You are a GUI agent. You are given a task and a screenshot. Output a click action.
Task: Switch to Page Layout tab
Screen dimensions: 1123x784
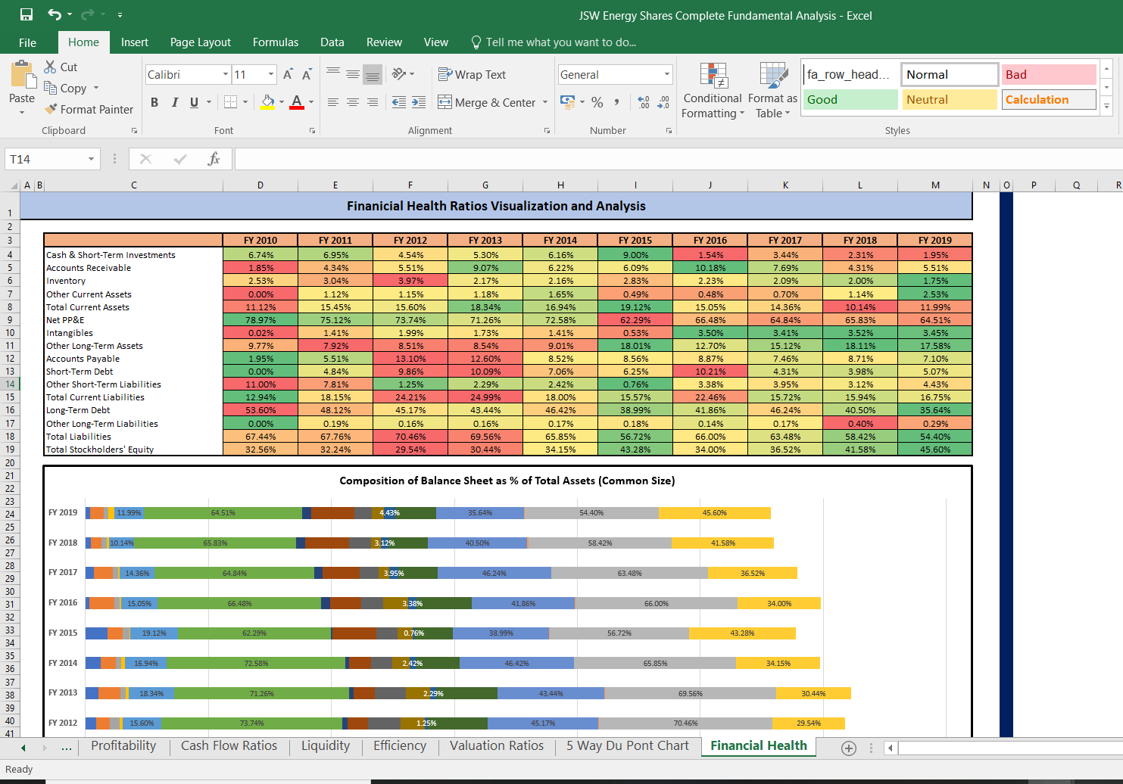click(201, 42)
